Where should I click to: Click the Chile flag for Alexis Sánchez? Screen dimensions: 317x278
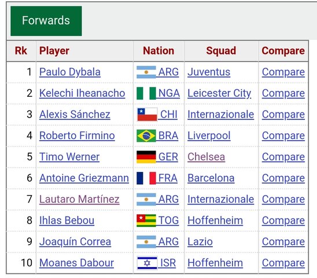click(x=147, y=115)
